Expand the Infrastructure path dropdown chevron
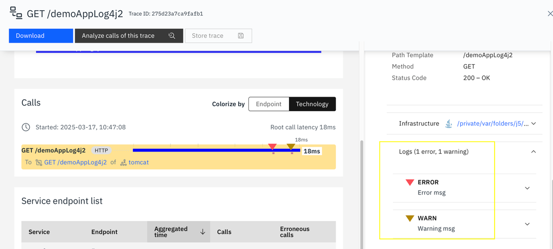The width and height of the screenshot is (553, 249). click(534, 123)
